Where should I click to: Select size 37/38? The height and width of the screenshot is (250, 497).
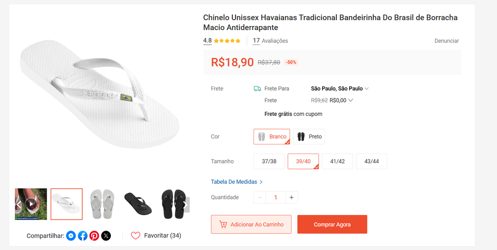pyautogui.click(x=269, y=161)
